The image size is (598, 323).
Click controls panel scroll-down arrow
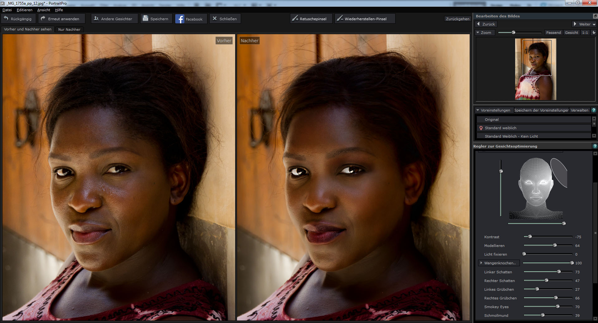click(x=596, y=319)
